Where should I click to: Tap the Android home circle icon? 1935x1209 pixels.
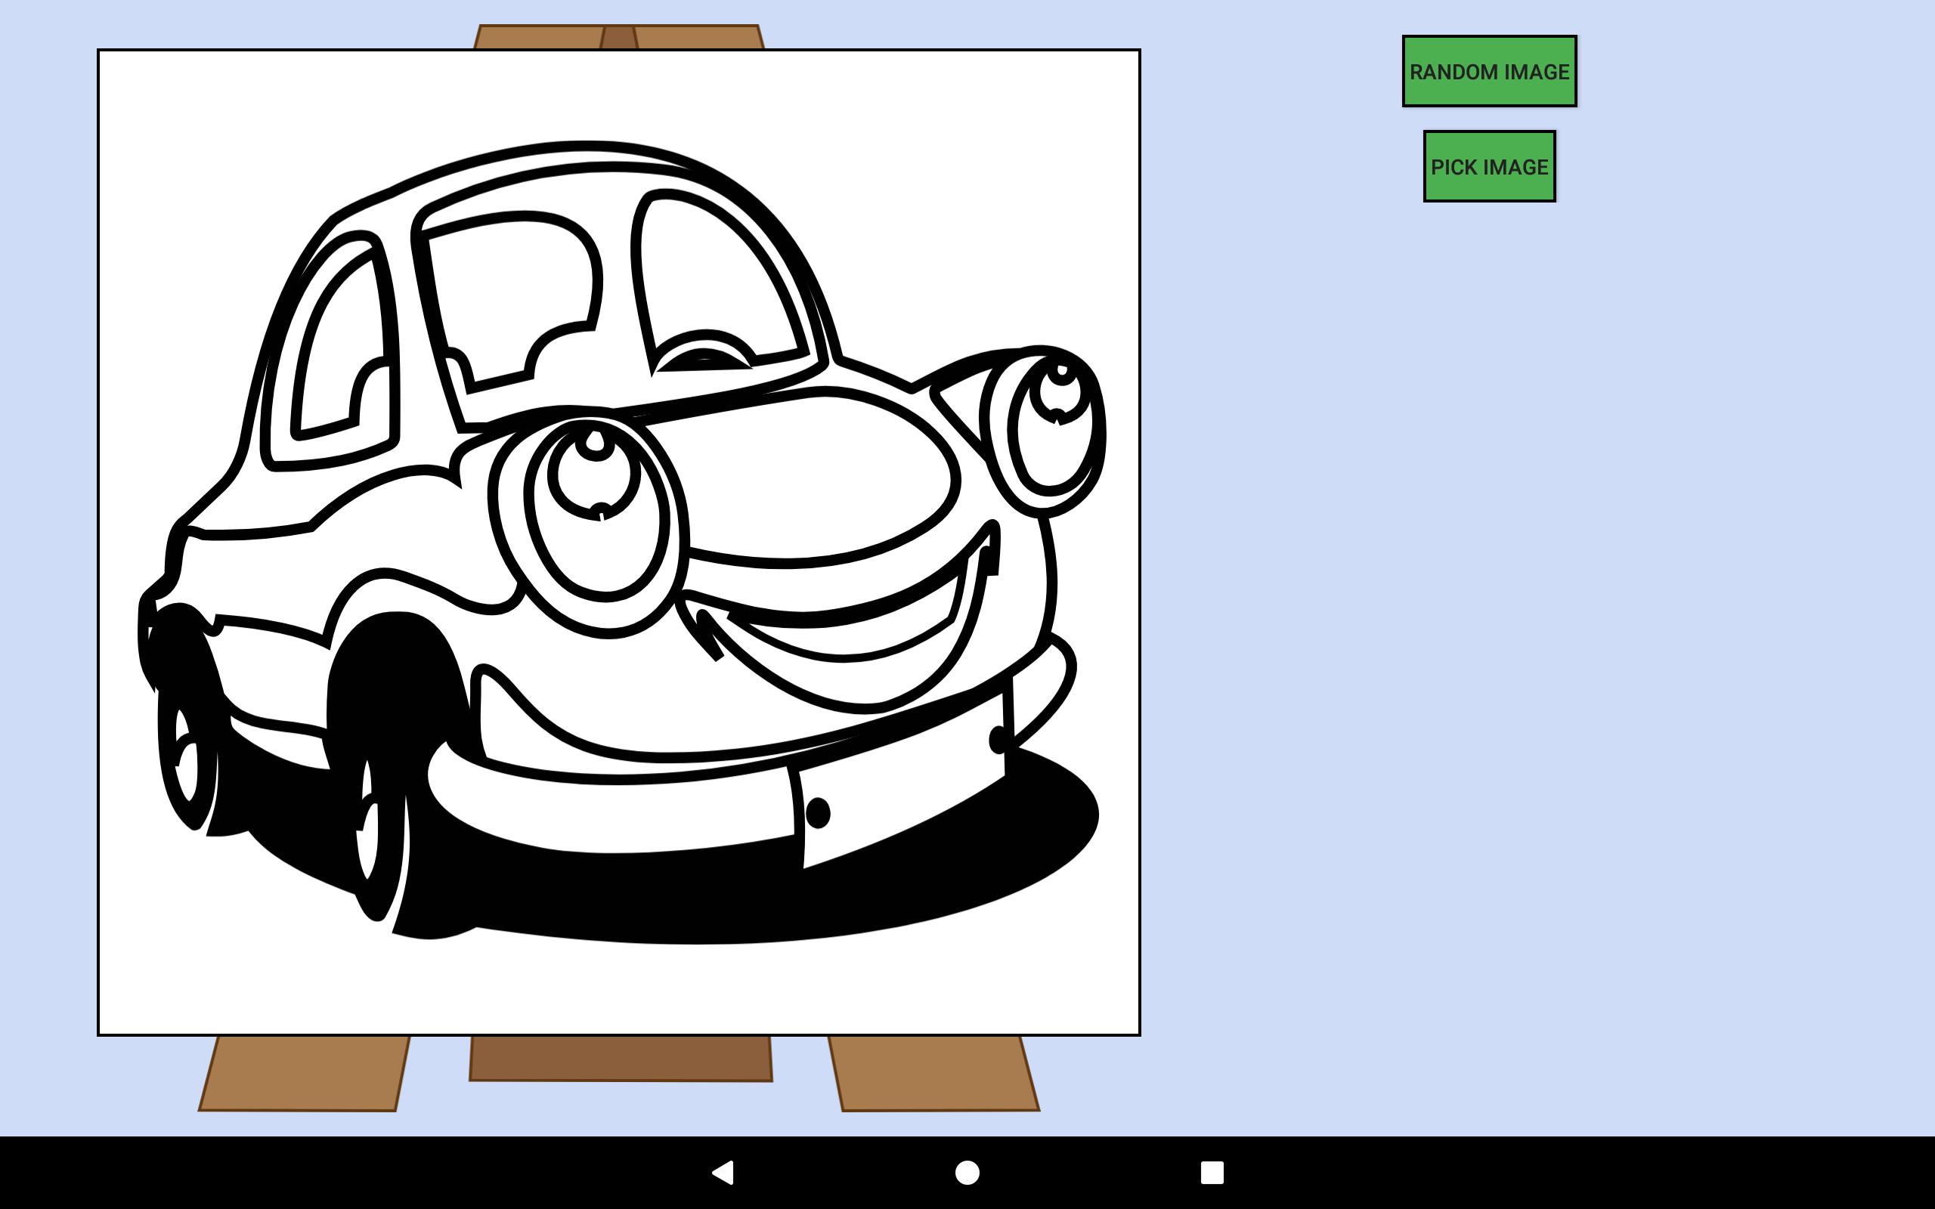967,1172
